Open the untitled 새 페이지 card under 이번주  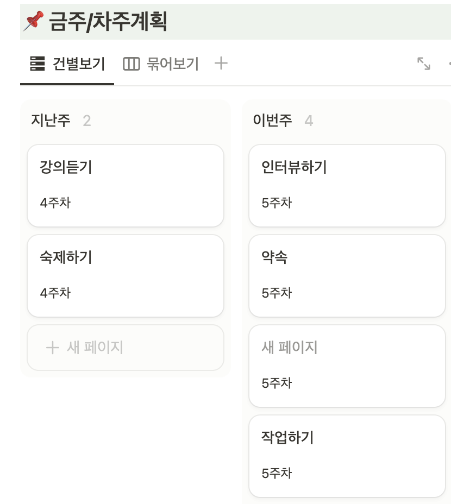[x=346, y=365]
